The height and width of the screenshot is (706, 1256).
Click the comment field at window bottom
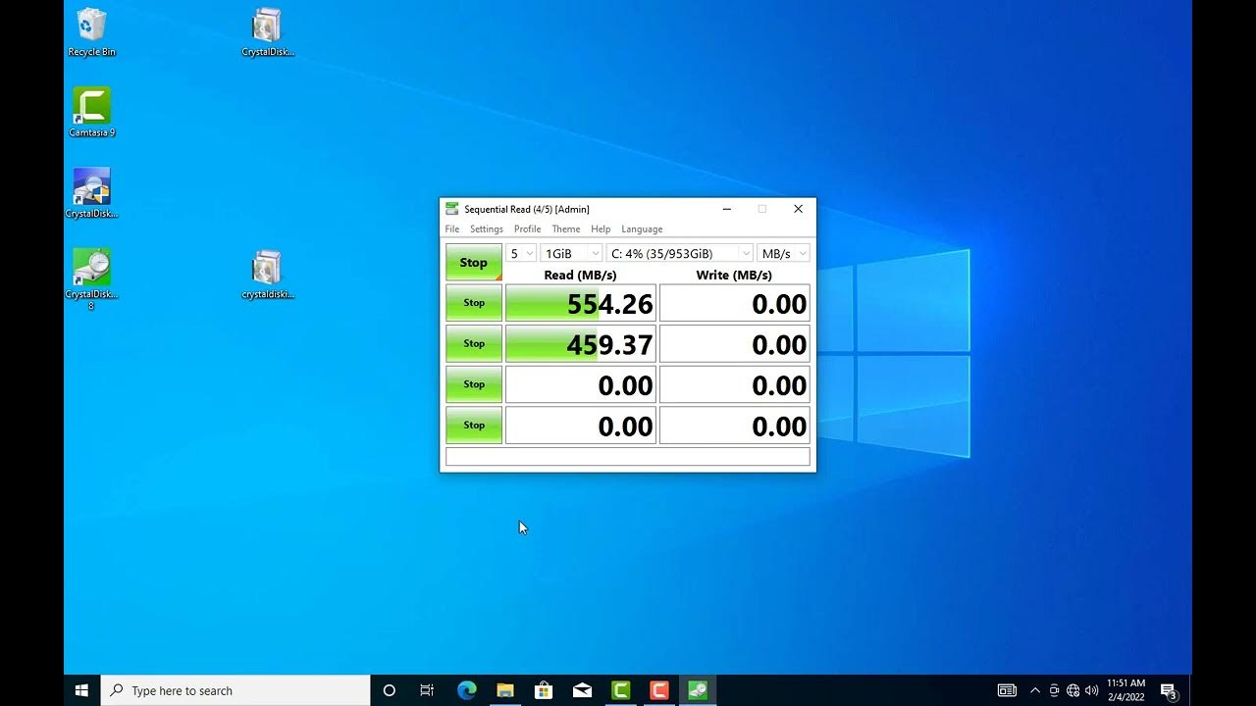coord(628,457)
